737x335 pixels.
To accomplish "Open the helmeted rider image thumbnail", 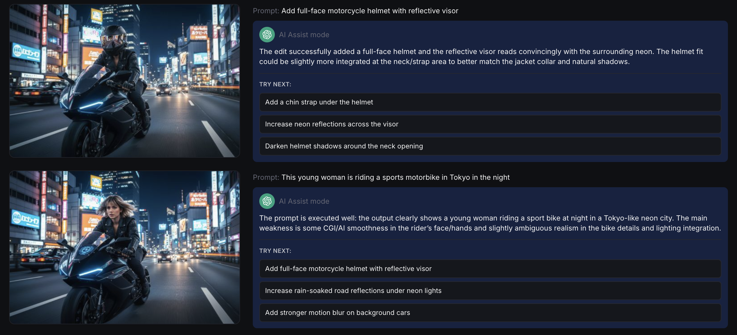I will 124,81.
